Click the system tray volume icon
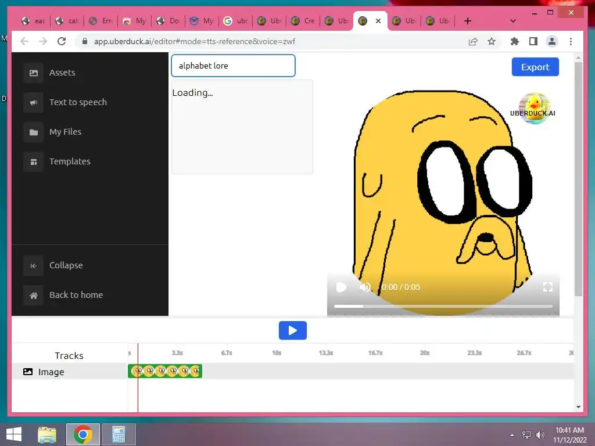Image resolution: width=595 pixels, height=446 pixels. coord(540,434)
